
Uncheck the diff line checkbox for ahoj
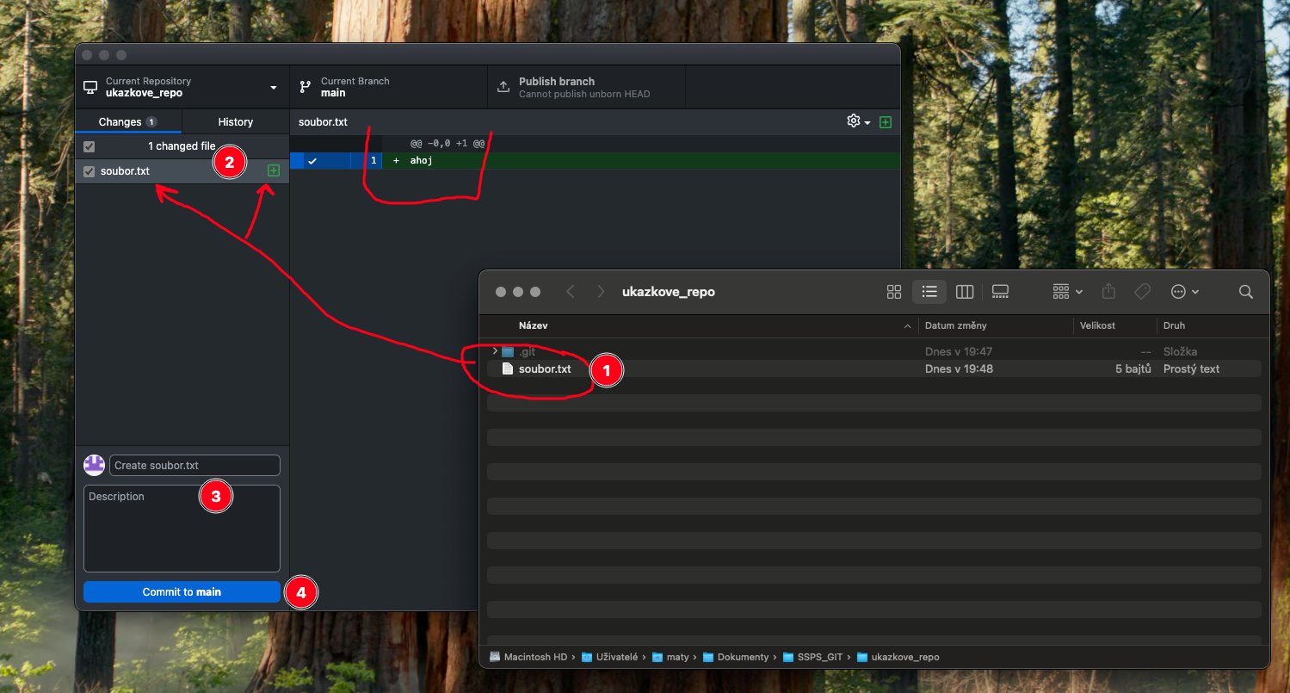[x=312, y=160]
